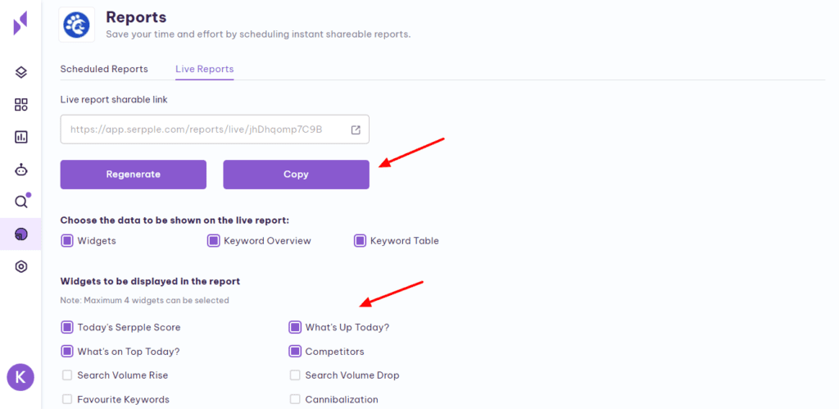Open the bar chart icon in the sidebar
Image resolution: width=839 pixels, height=409 pixels.
(21, 137)
